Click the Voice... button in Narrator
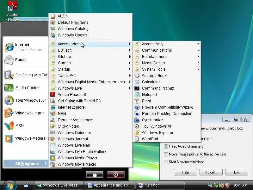Image resolution: width=253 pixels, height=190 pixels. point(211,172)
